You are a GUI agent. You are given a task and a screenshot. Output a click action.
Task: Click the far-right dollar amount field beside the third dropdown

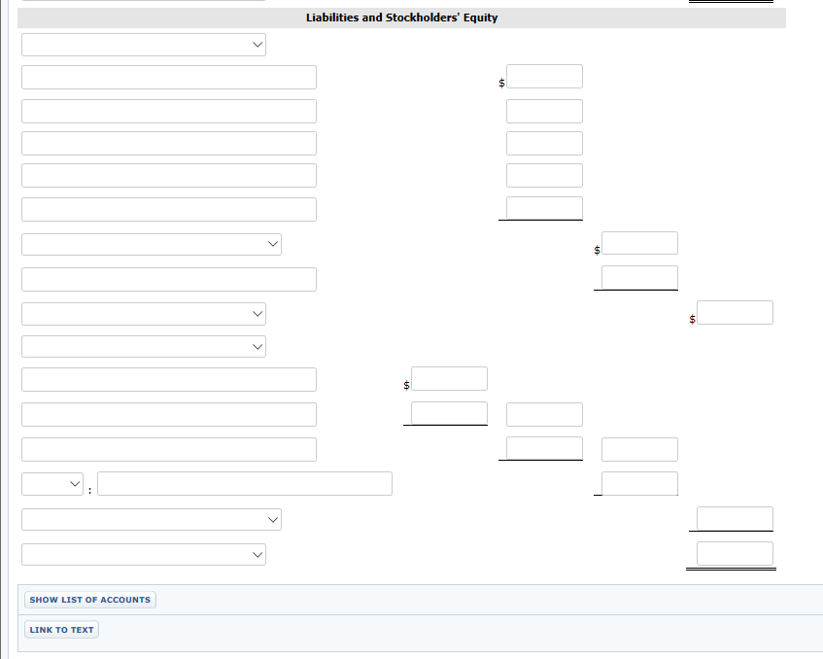(x=735, y=312)
